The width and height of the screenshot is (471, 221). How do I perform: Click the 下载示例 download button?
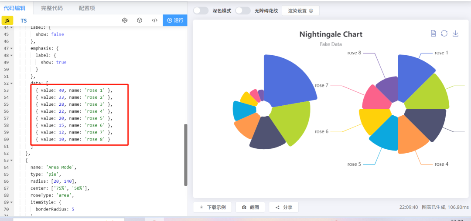pyautogui.click(x=212, y=207)
